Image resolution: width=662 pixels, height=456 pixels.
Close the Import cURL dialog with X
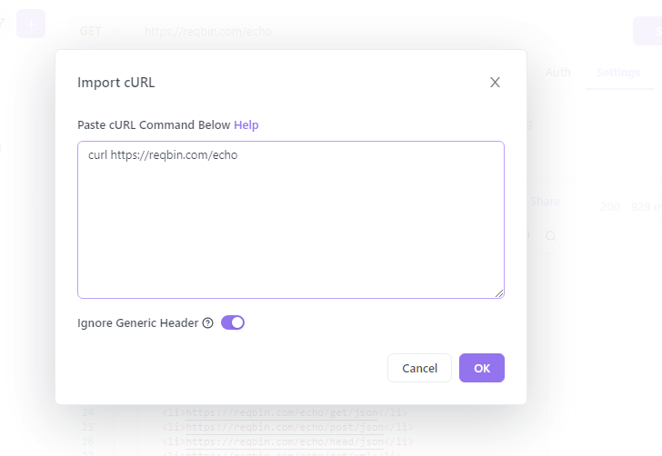[495, 83]
